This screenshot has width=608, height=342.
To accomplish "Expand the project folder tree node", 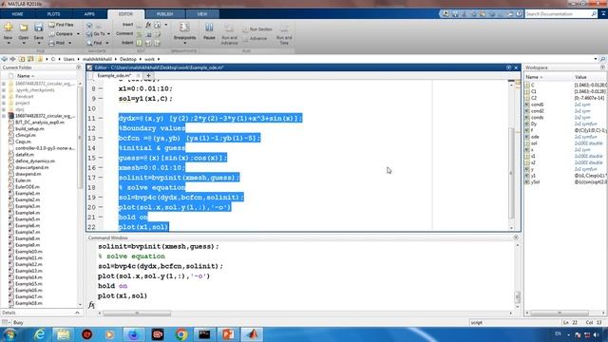I will click(4, 104).
